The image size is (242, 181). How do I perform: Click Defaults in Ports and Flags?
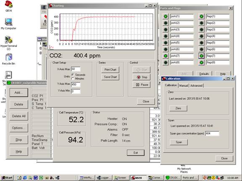[204, 74]
